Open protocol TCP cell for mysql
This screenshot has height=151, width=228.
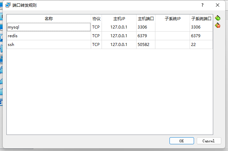[96, 27]
